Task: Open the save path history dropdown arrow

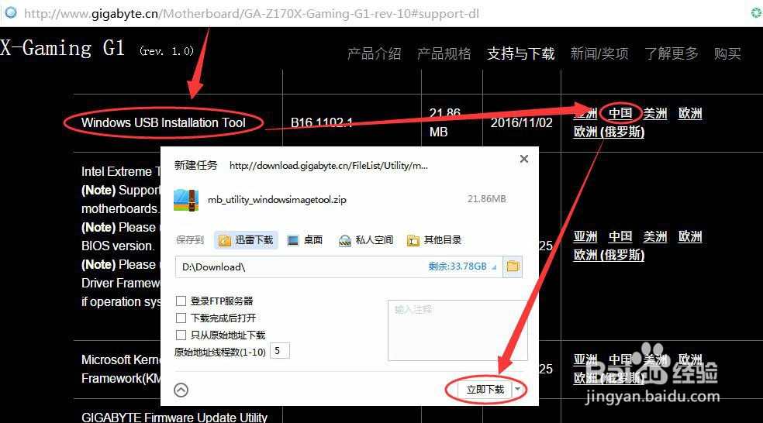Action: [494, 267]
